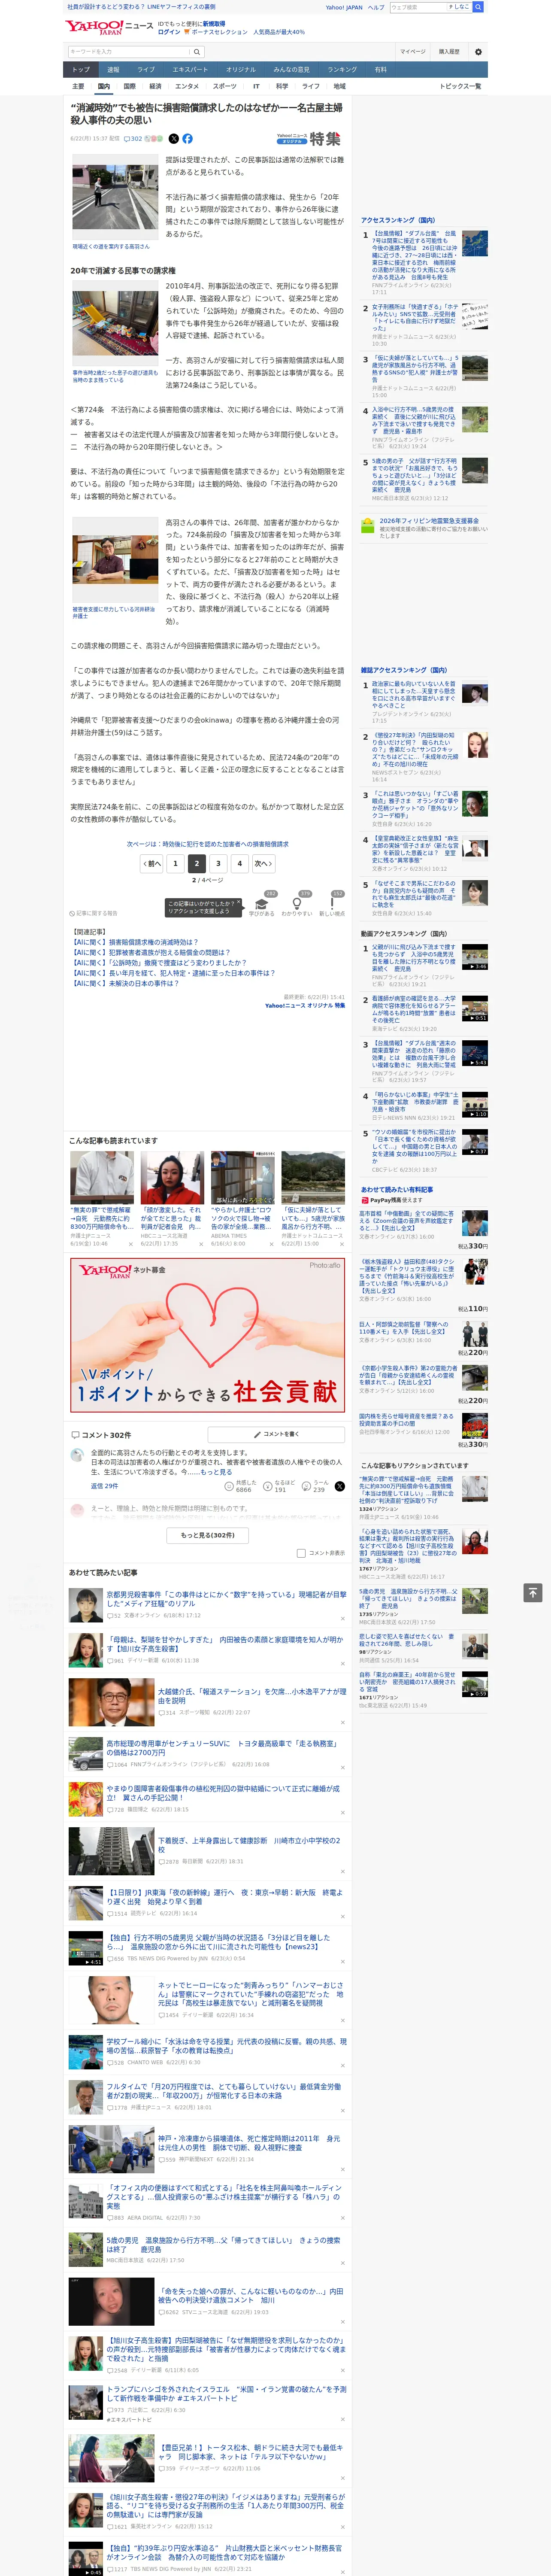Click the scroll-to-top arrow button
The height and width of the screenshot is (2576, 551).
533,1593
